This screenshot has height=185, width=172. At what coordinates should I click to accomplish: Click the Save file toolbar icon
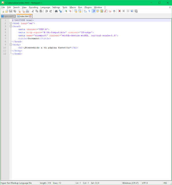tap(11, 11)
